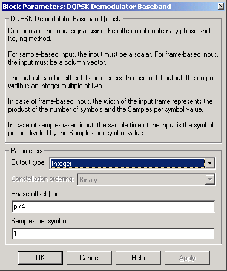The image size is (227, 271).
Task: Click the 'For sample-based input' description line
Action: click(113, 58)
